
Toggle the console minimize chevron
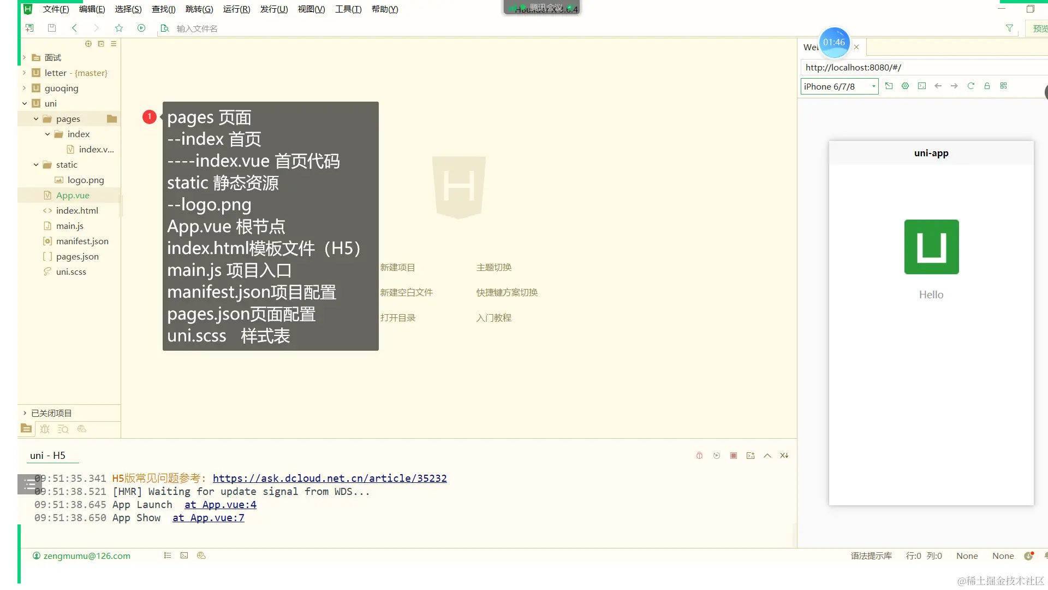tap(767, 456)
